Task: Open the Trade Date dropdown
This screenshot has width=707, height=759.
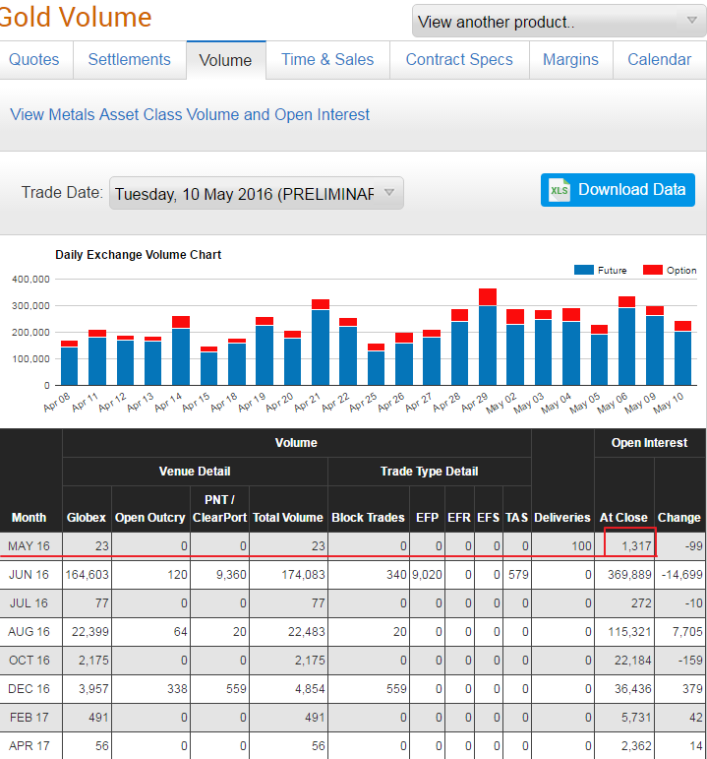Action: pyautogui.click(x=257, y=193)
